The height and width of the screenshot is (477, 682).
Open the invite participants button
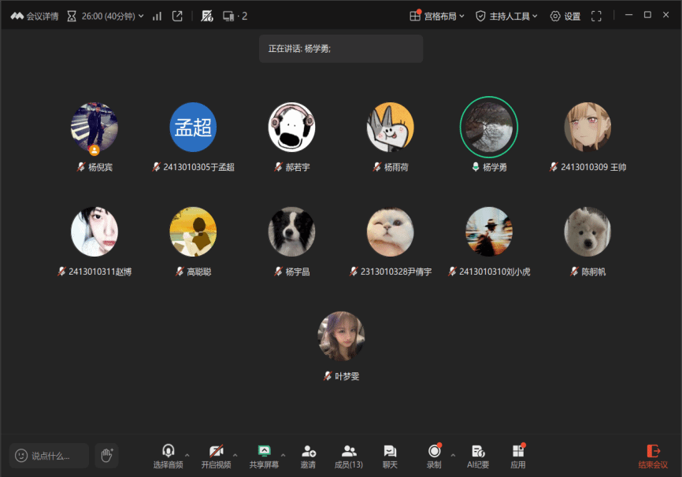[x=308, y=456]
